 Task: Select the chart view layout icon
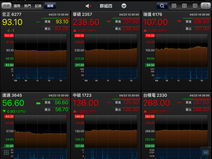(205, 6)
